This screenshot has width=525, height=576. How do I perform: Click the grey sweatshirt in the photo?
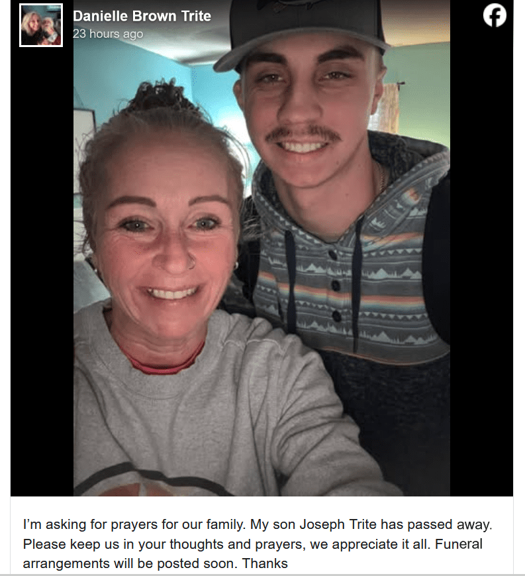click(x=205, y=412)
